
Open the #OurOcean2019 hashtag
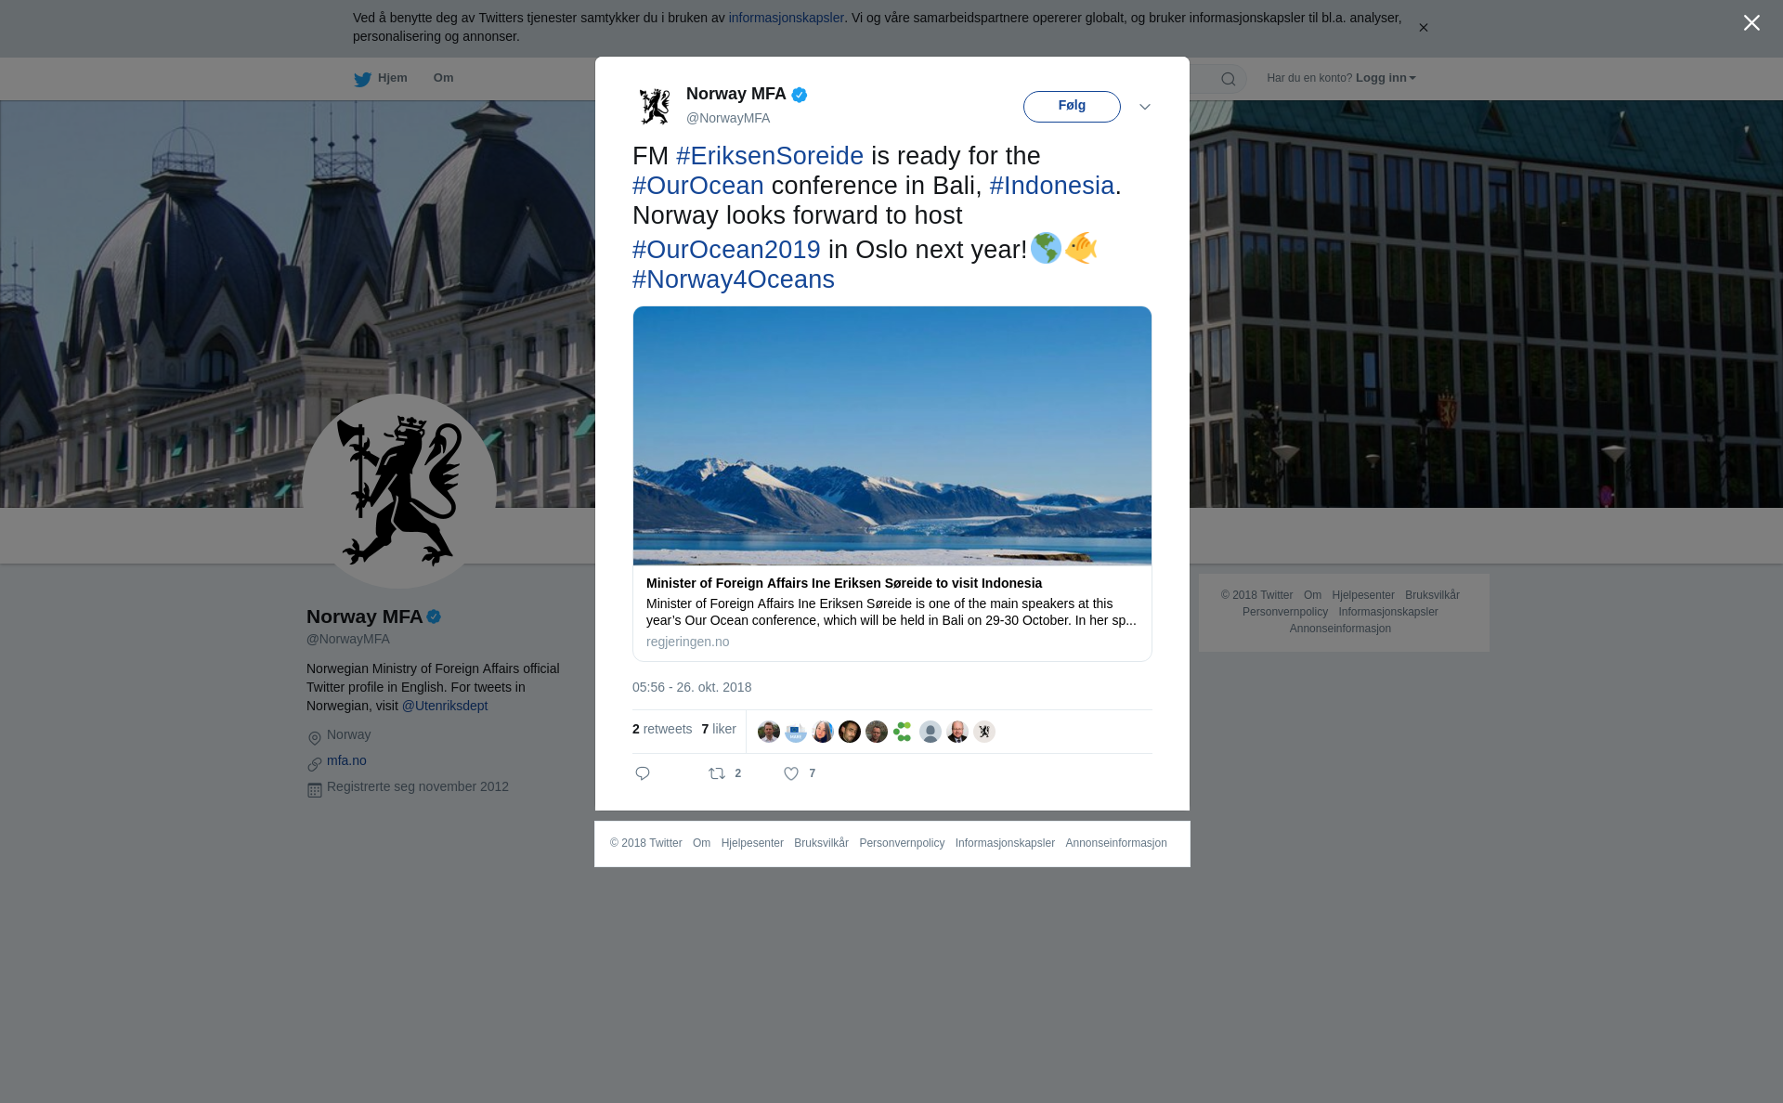[x=726, y=250]
